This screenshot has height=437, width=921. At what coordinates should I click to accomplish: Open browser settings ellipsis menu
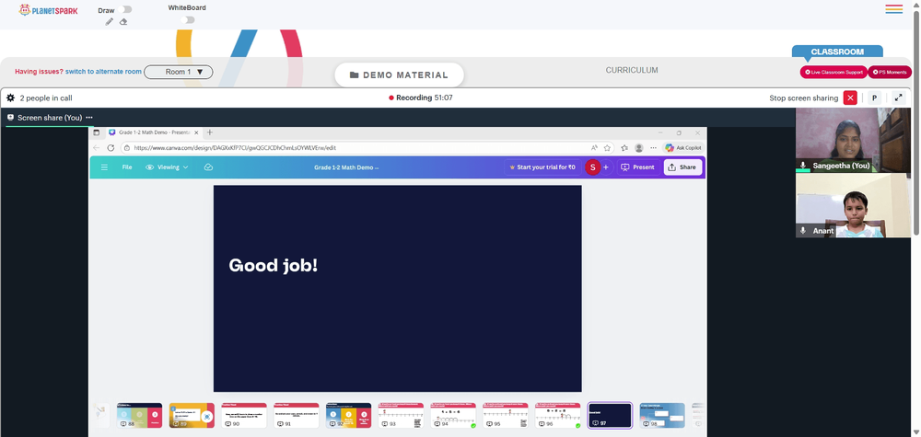click(x=653, y=148)
